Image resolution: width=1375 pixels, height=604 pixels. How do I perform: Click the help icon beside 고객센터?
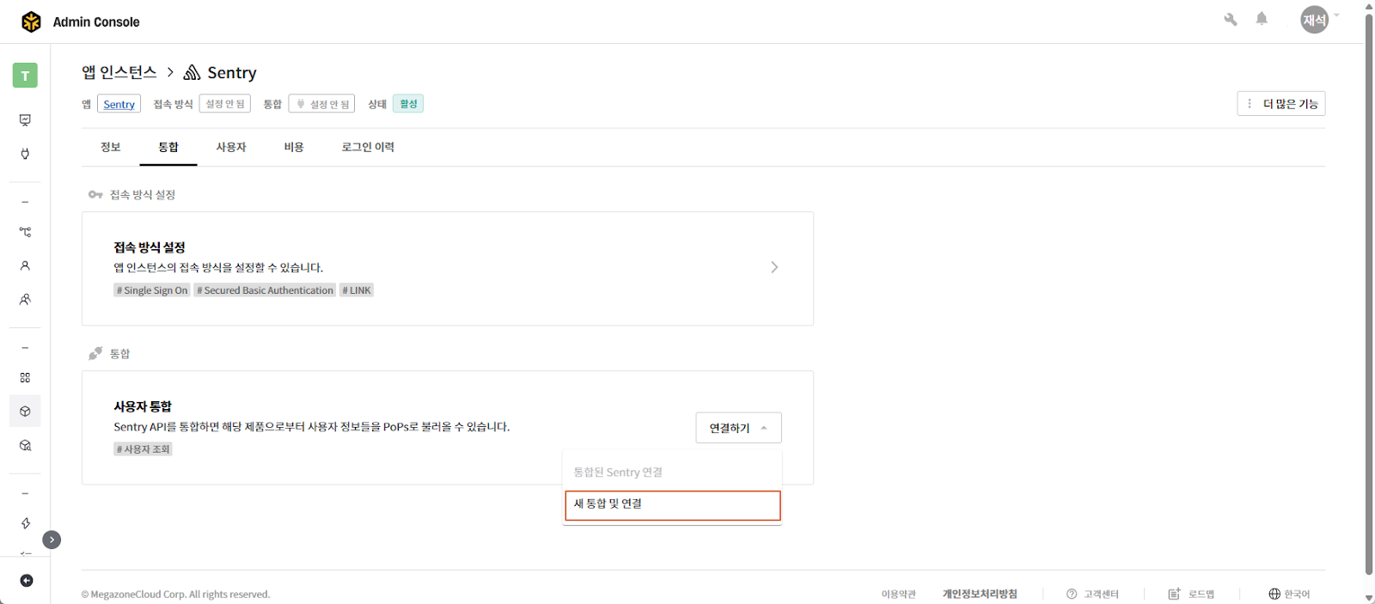pyautogui.click(x=1072, y=594)
